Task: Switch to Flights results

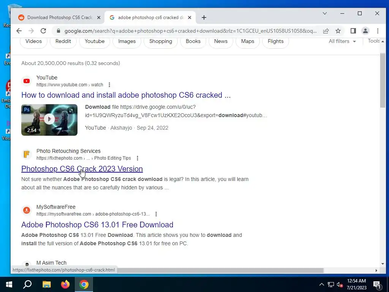Action: click(275, 41)
